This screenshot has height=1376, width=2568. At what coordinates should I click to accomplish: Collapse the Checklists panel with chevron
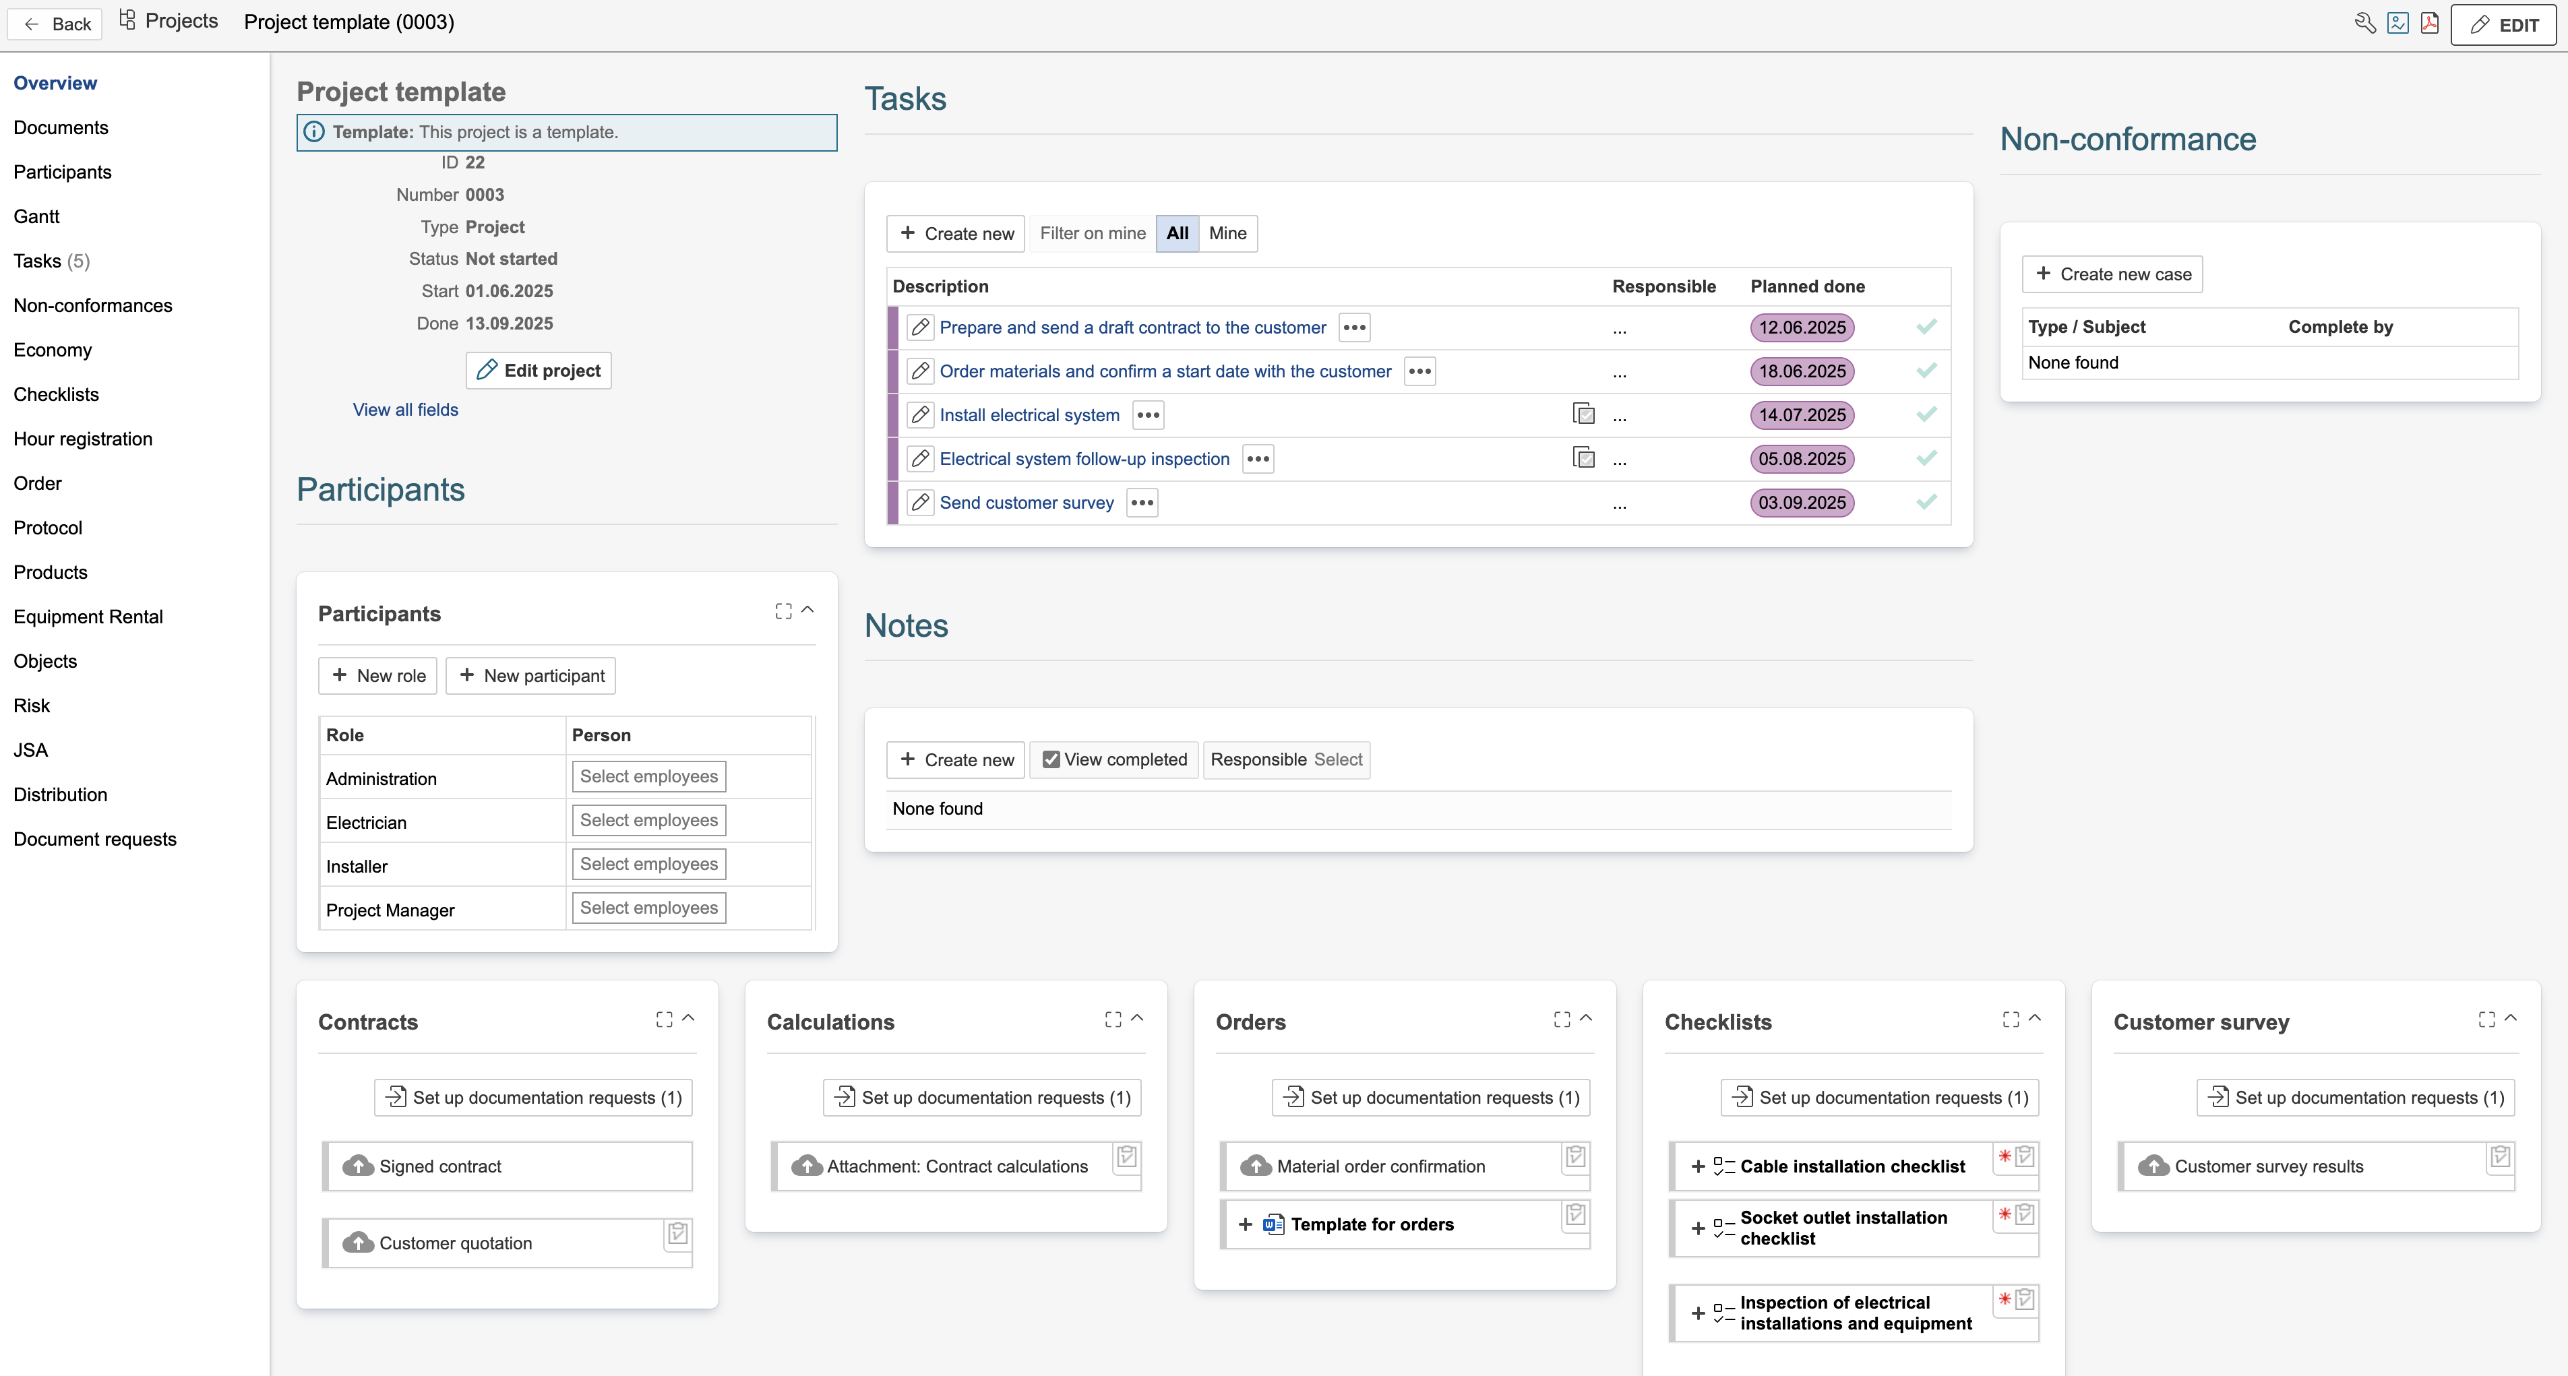tap(2035, 1018)
